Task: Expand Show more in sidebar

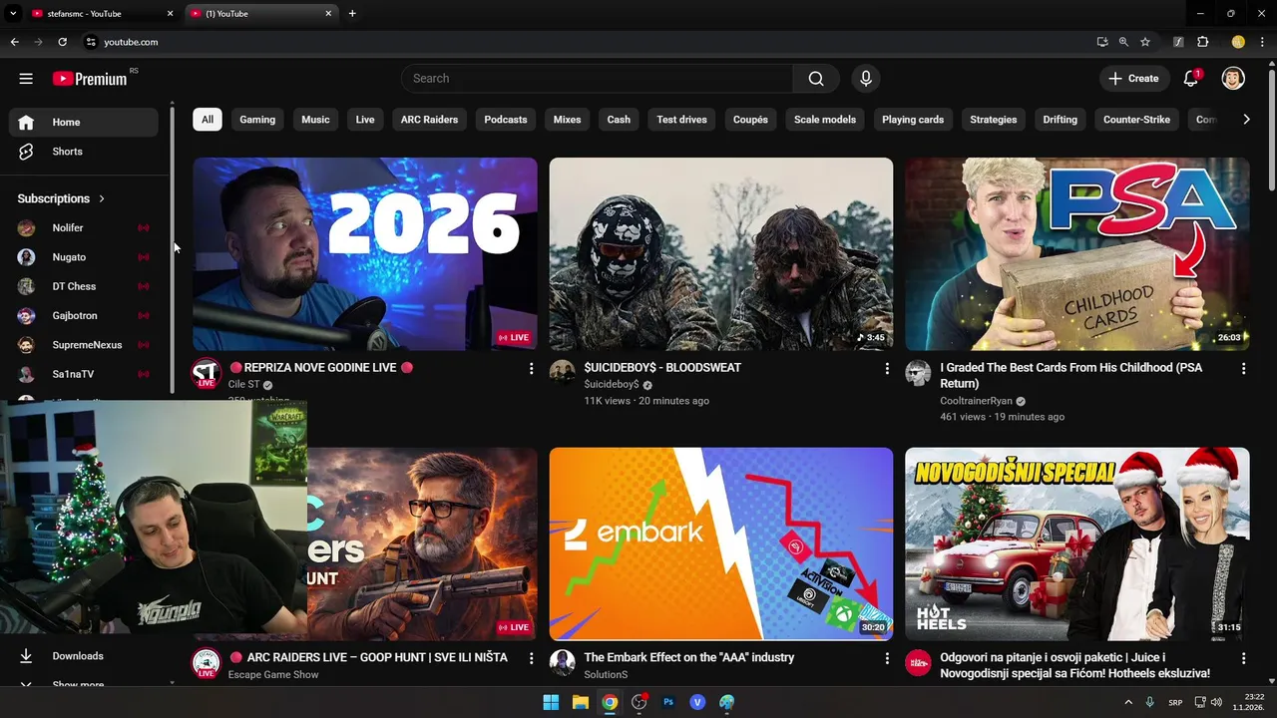Action: coord(84,684)
